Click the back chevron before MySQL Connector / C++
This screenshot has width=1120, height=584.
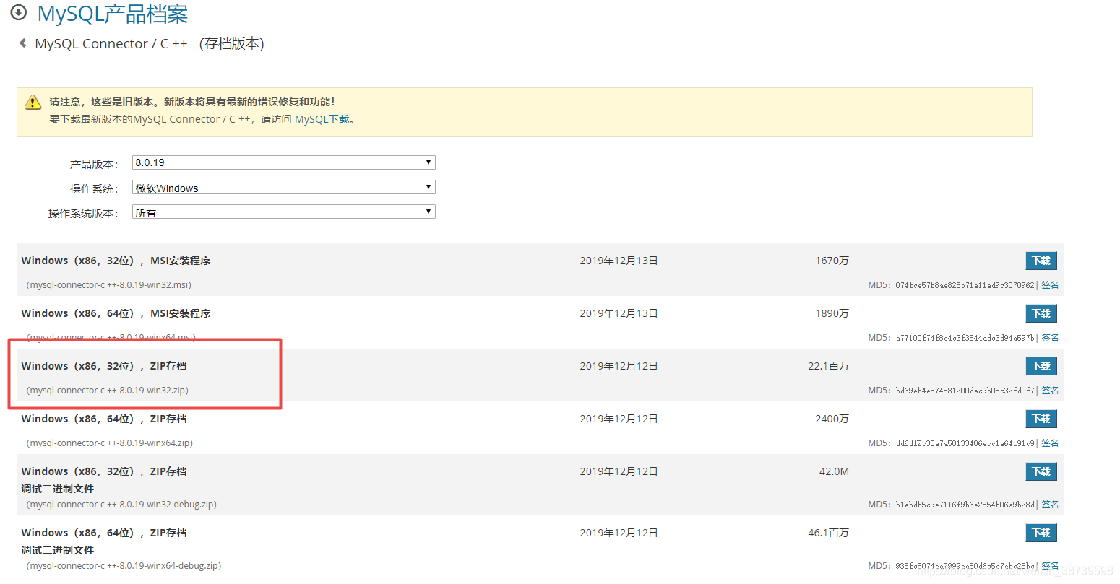coord(23,43)
